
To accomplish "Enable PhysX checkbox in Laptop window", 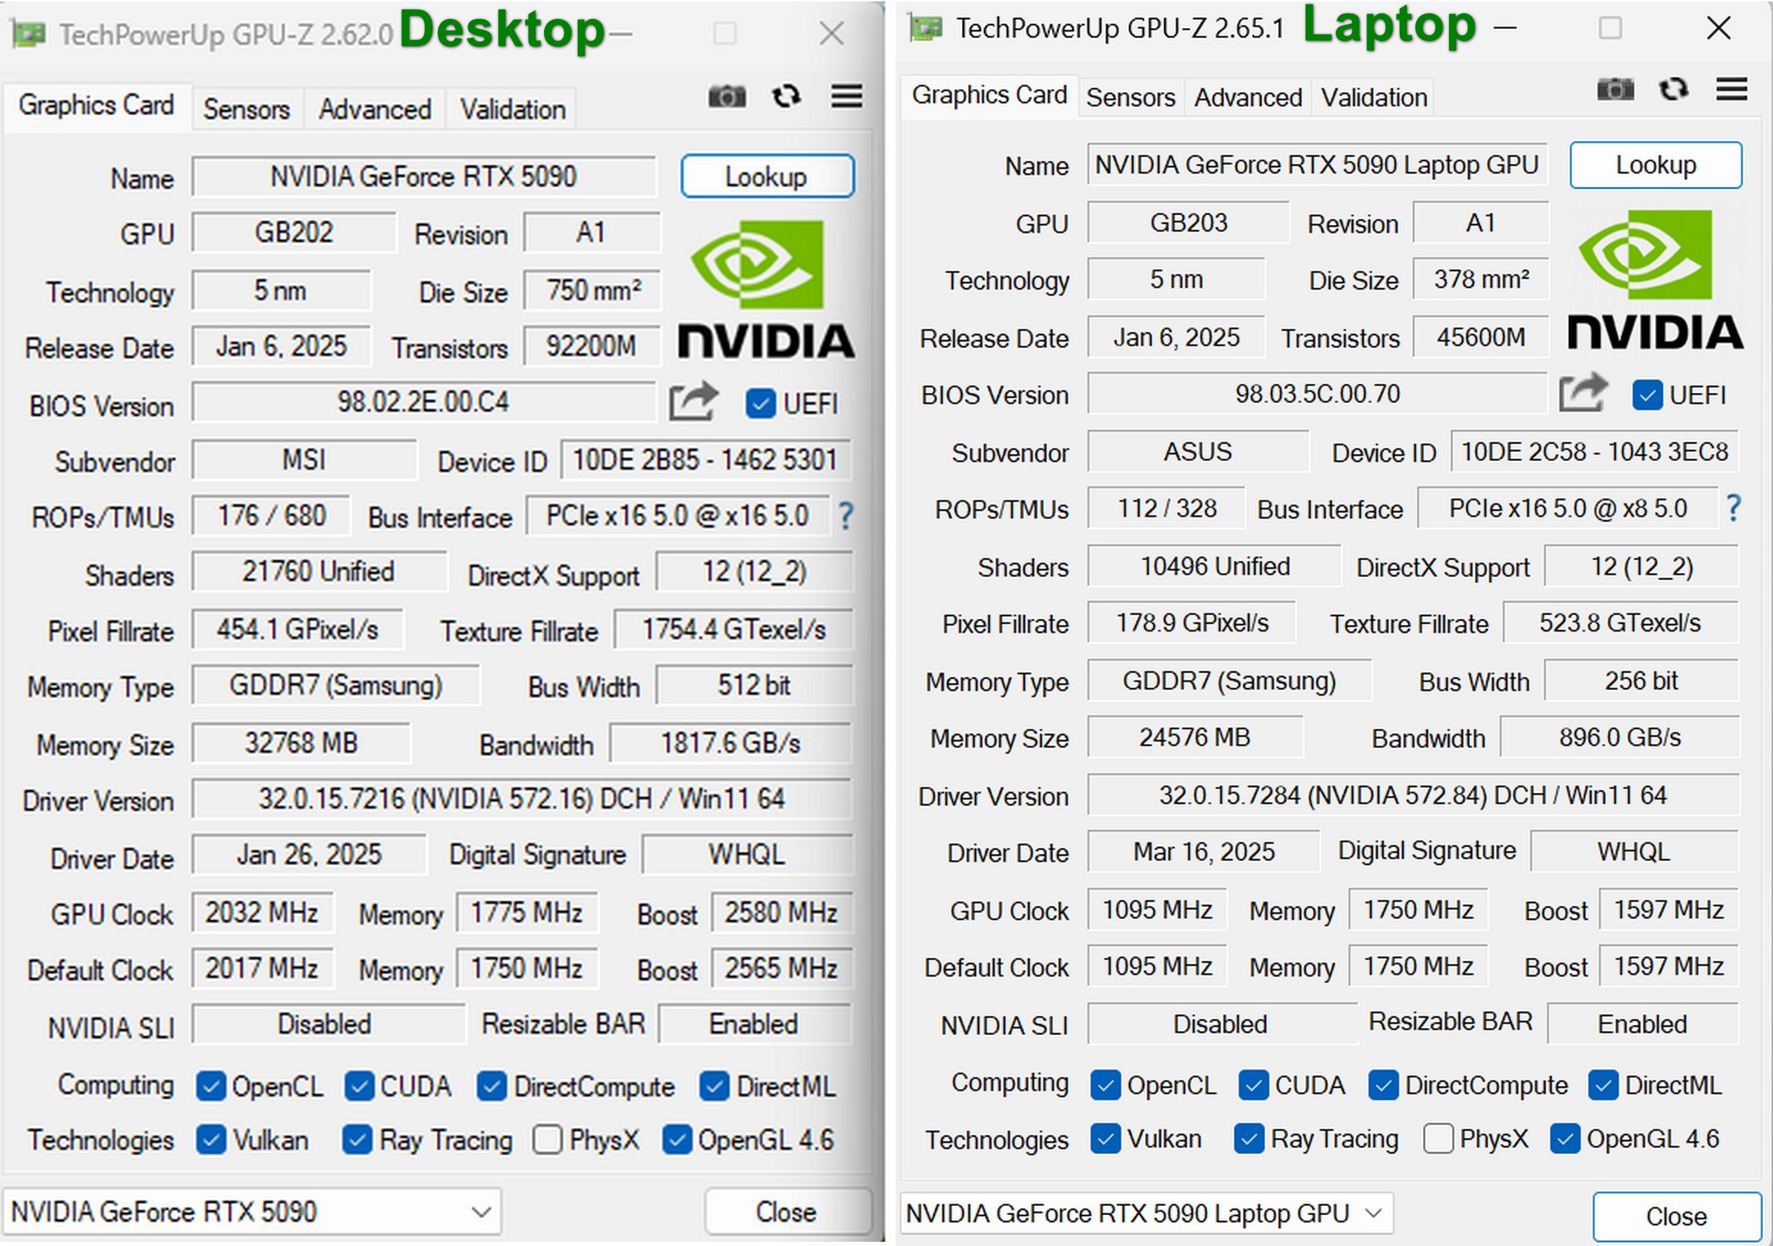I will [1438, 1138].
